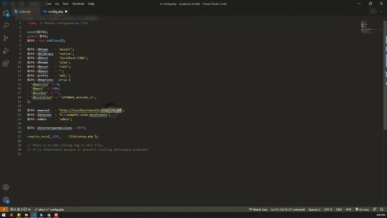Open the Terminal menu
This screenshot has height=218, width=387.
pyautogui.click(x=78, y=4)
